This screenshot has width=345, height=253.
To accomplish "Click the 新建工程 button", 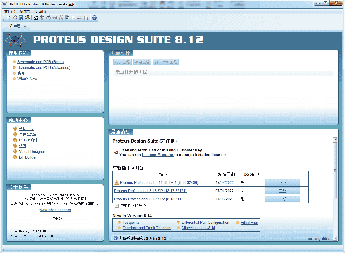I will coord(142,62).
